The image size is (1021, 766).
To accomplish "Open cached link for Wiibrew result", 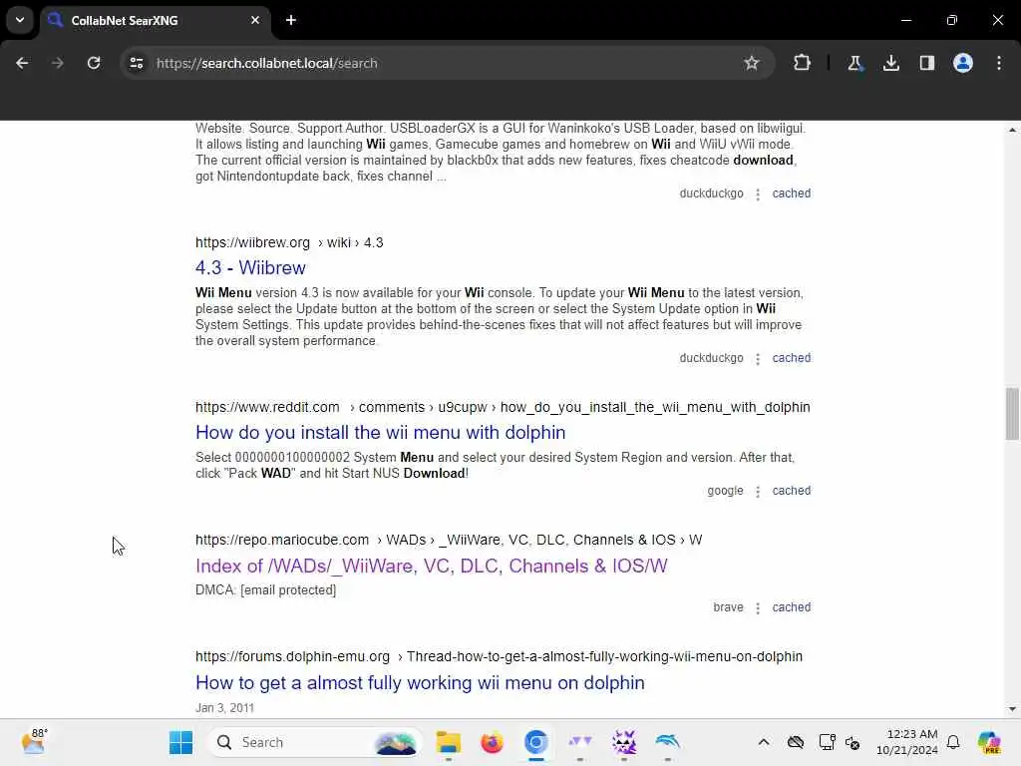I will [791, 358].
